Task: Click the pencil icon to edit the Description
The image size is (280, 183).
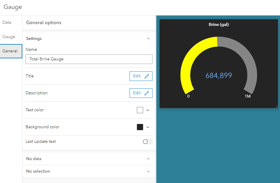Action: (147, 93)
